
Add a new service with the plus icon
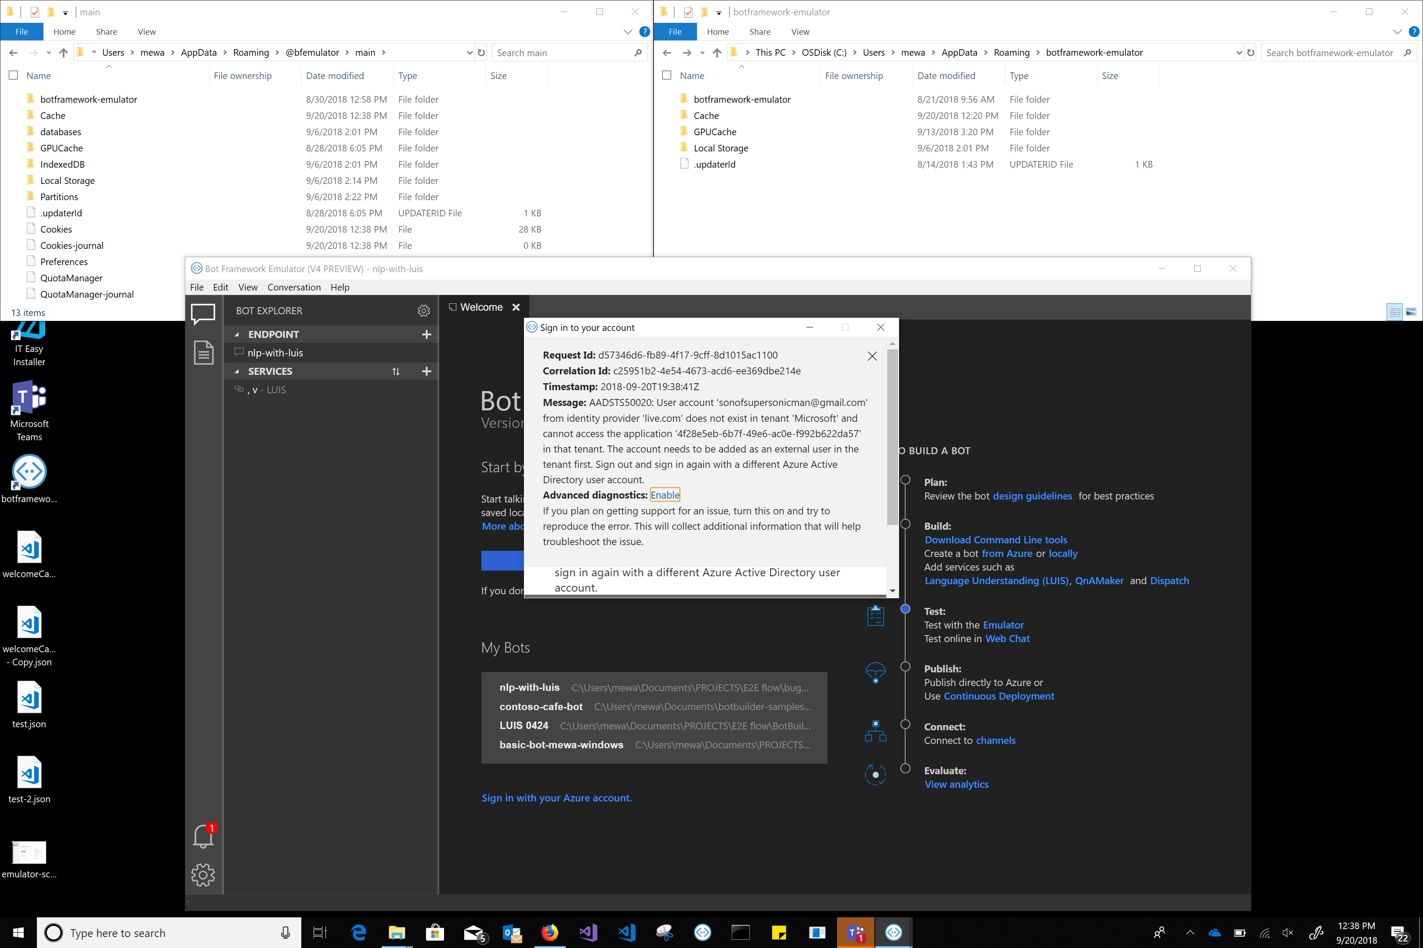[x=426, y=371]
